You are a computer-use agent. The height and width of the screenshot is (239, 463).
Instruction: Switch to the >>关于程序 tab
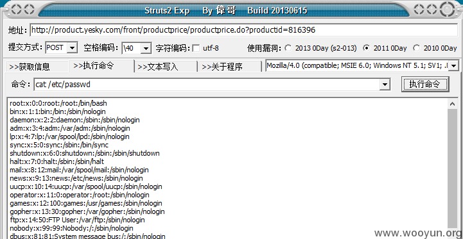(229, 67)
